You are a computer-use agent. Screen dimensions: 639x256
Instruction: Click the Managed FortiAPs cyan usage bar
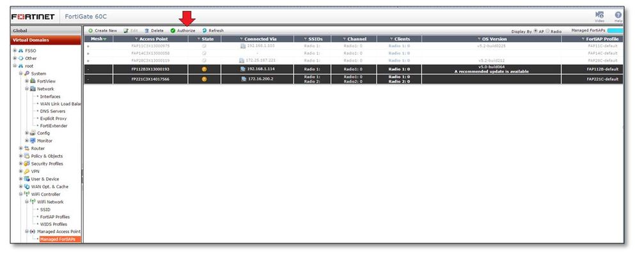click(615, 31)
